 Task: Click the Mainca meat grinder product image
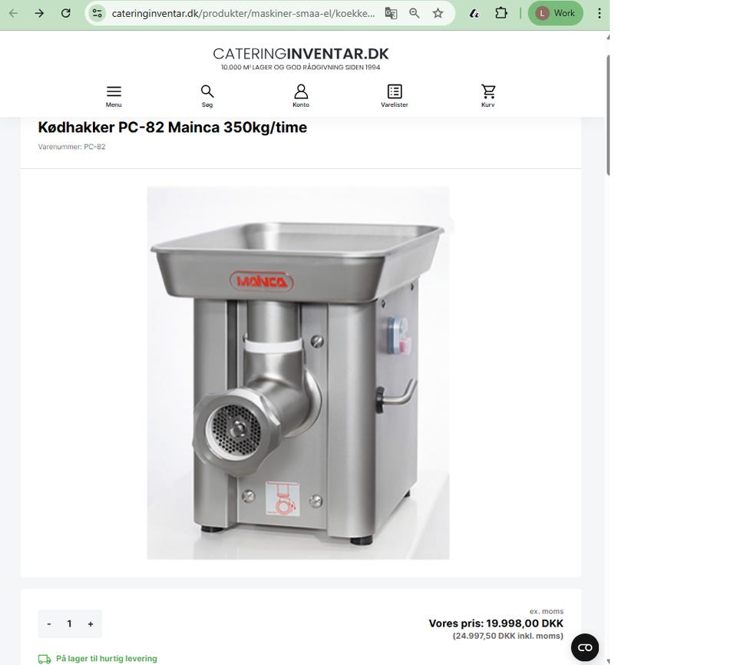[298, 373]
